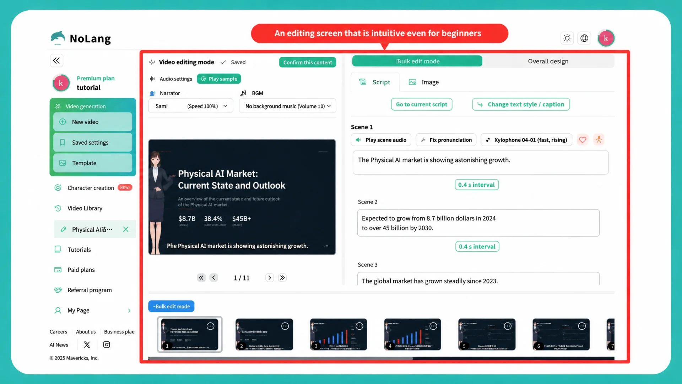
Task: Select slide thumbnail 1
Action: click(190, 335)
